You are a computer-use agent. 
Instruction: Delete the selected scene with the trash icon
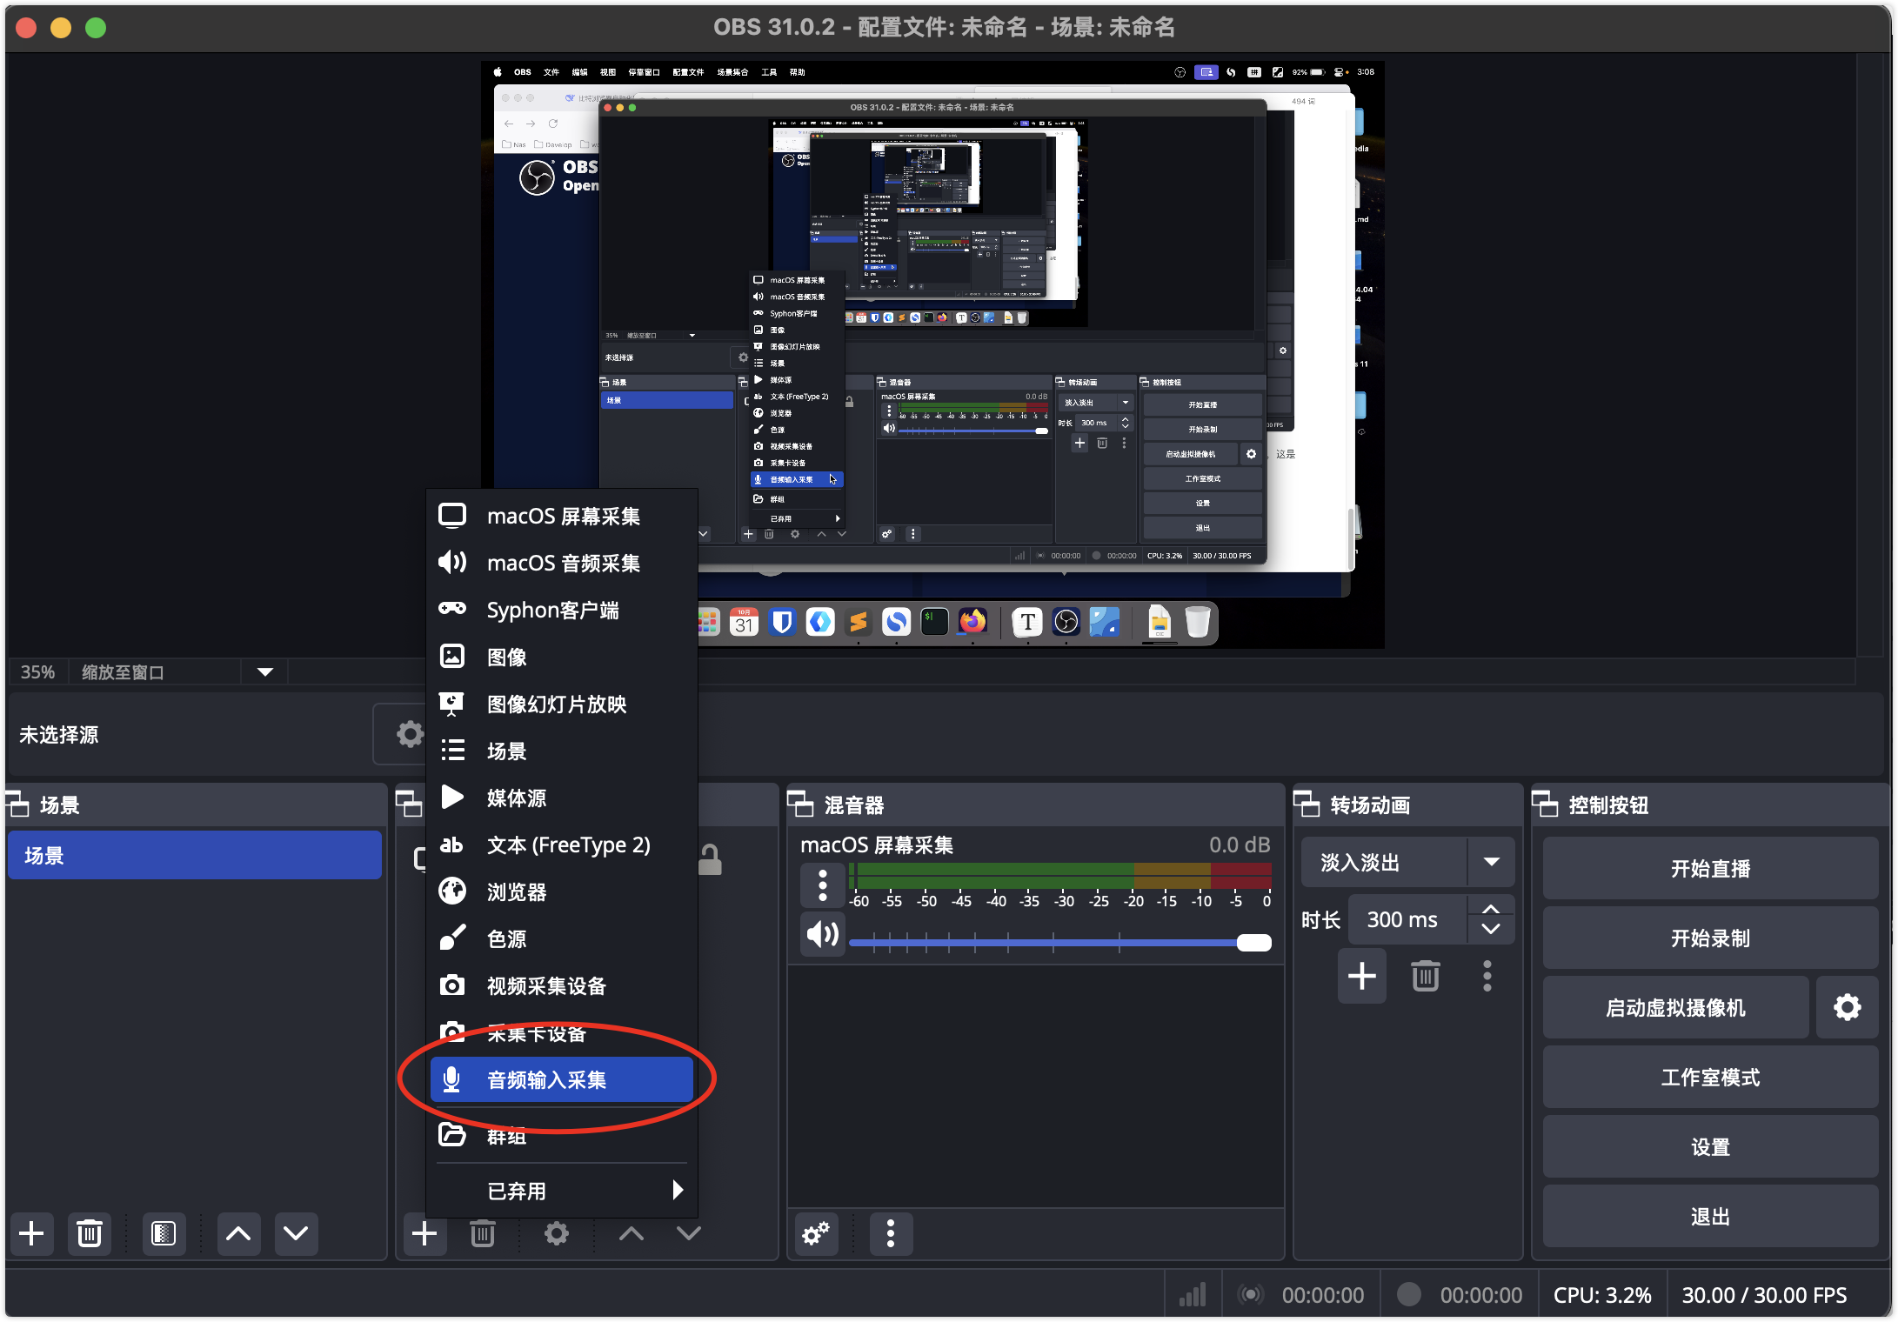pos(90,1233)
